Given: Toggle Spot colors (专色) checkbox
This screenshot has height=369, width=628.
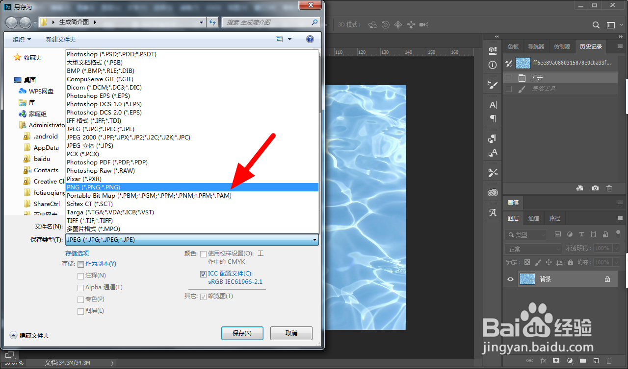Looking at the screenshot, I should pos(80,300).
